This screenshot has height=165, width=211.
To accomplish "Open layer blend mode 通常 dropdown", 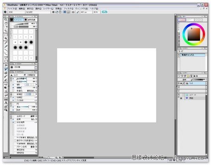I will pos(184,80).
